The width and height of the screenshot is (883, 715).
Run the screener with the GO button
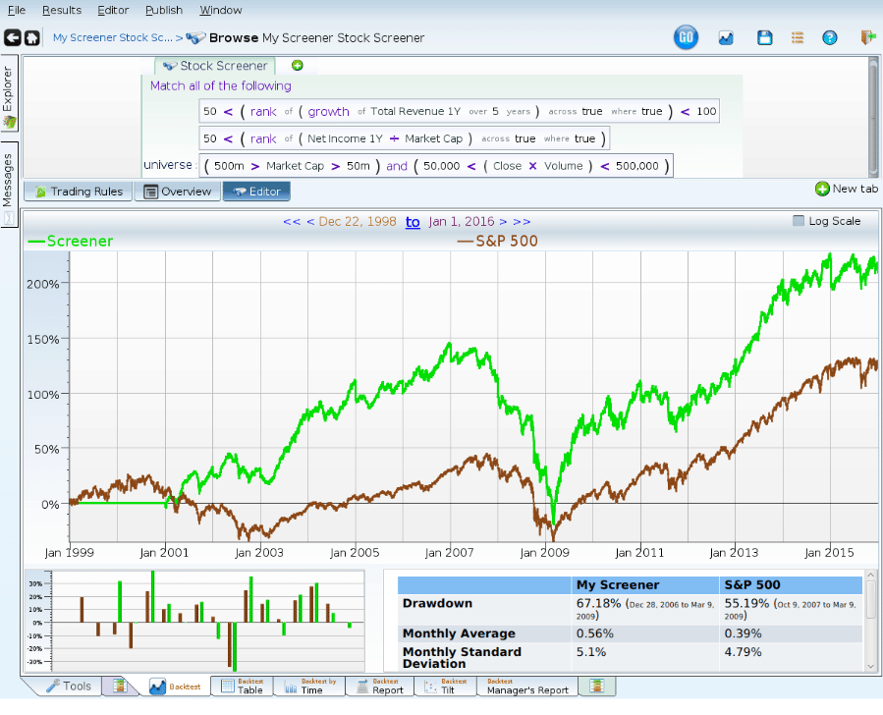pos(686,37)
